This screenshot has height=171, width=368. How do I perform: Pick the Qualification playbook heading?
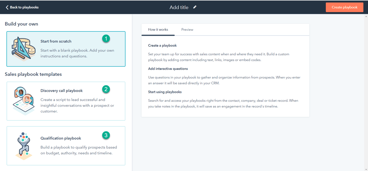[x=61, y=138]
